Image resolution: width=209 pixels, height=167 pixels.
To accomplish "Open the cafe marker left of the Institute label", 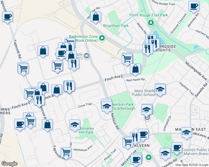I will [61, 53].
